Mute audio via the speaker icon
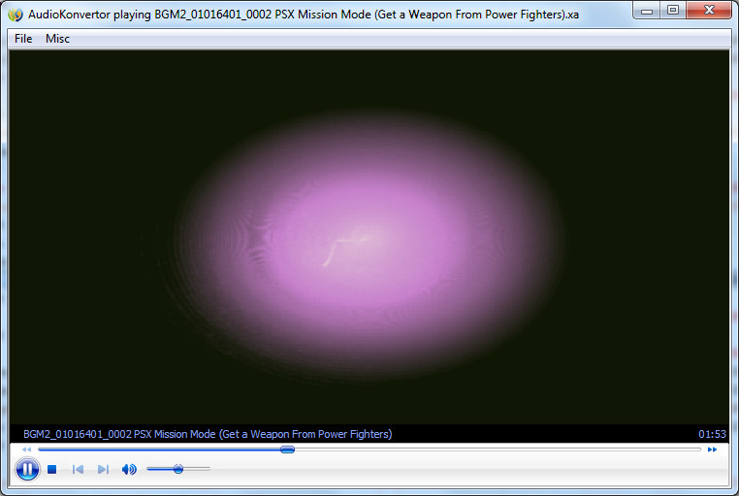Screen dimensions: 739x496 point(129,469)
